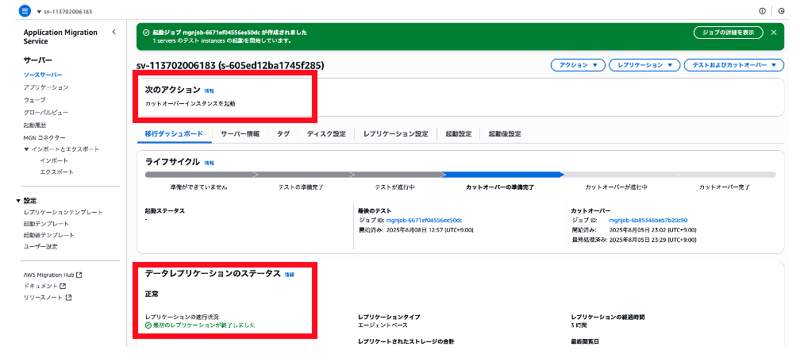
Task: Switch to the サーバー情報 tab
Action: (240, 134)
